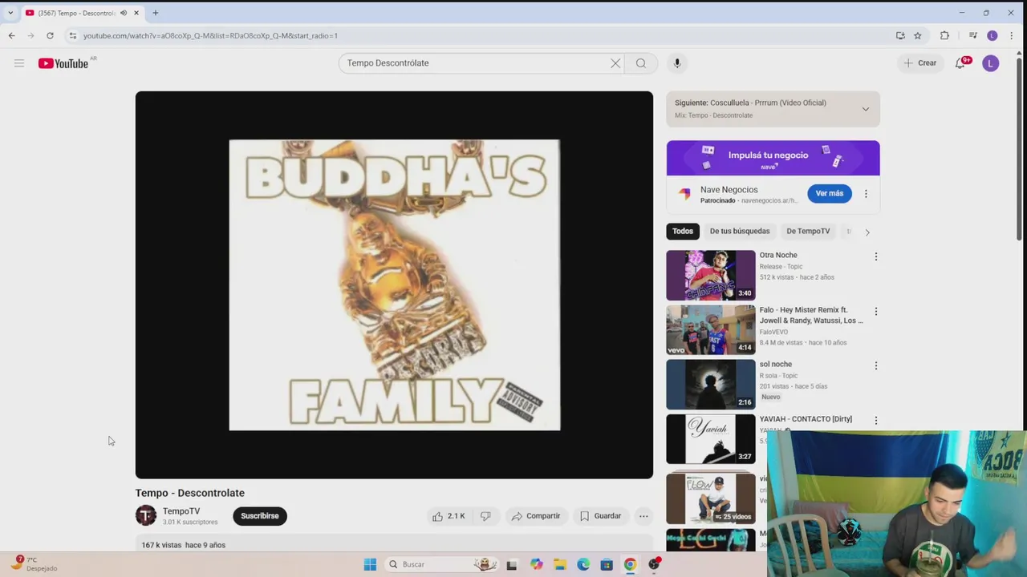Click the Suscribirse button

click(x=260, y=516)
